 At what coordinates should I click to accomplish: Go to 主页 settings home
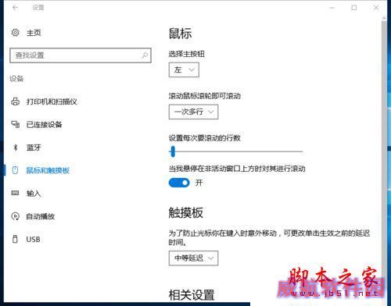(x=34, y=33)
